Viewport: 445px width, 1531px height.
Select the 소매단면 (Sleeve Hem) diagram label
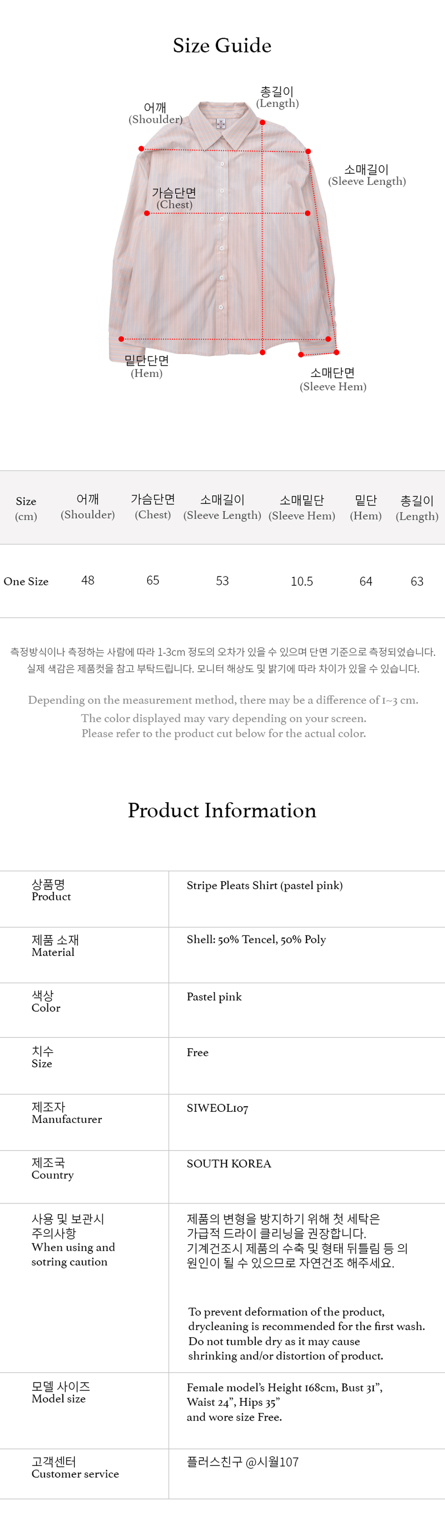333,380
